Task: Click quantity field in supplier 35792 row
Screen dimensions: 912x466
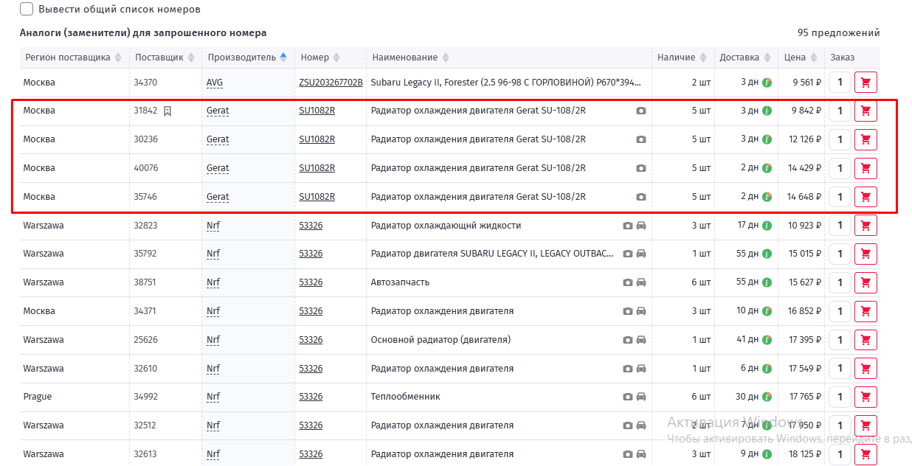Action: coord(840,254)
